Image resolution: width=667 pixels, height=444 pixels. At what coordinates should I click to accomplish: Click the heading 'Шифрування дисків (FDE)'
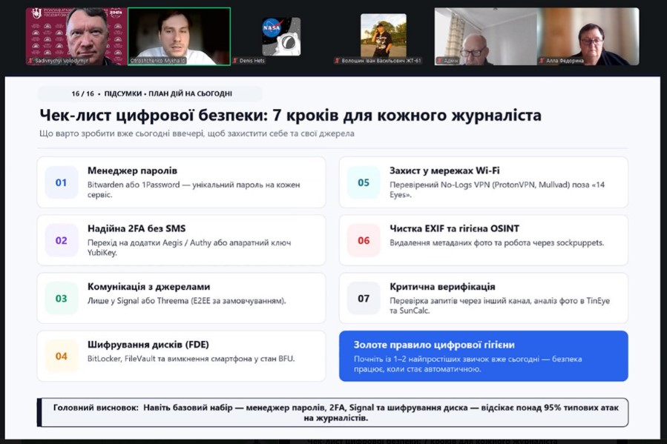click(x=148, y=344)
